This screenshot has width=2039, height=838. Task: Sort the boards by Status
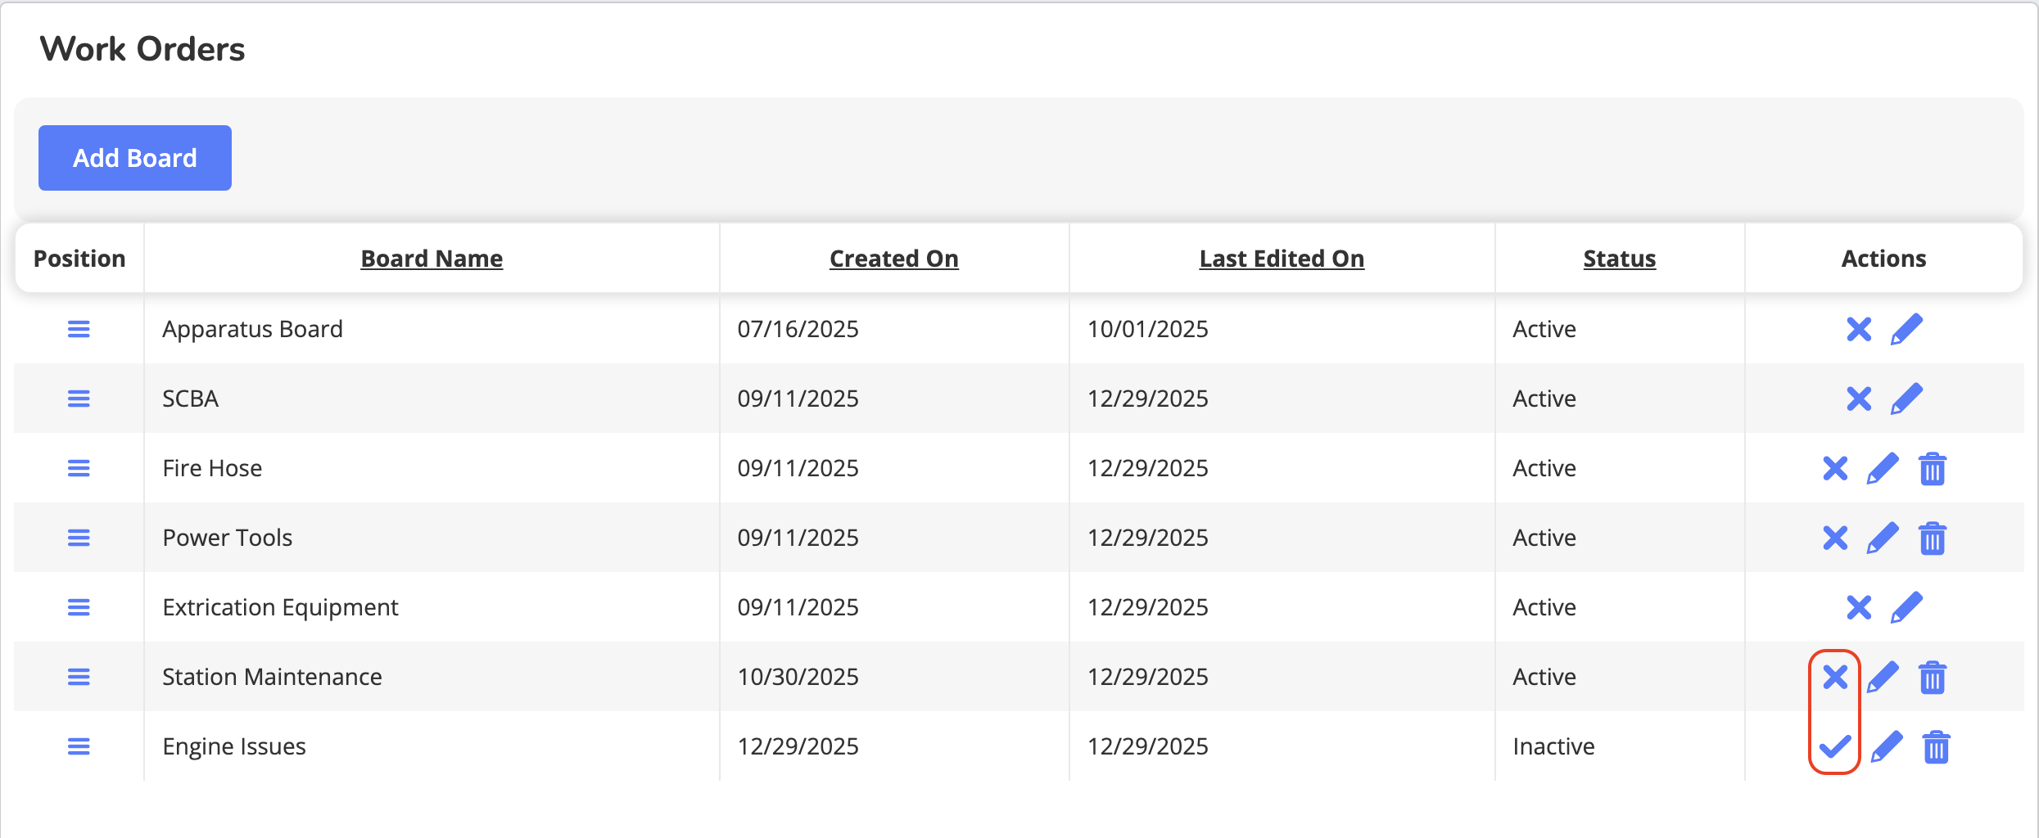coord(1619,259)
